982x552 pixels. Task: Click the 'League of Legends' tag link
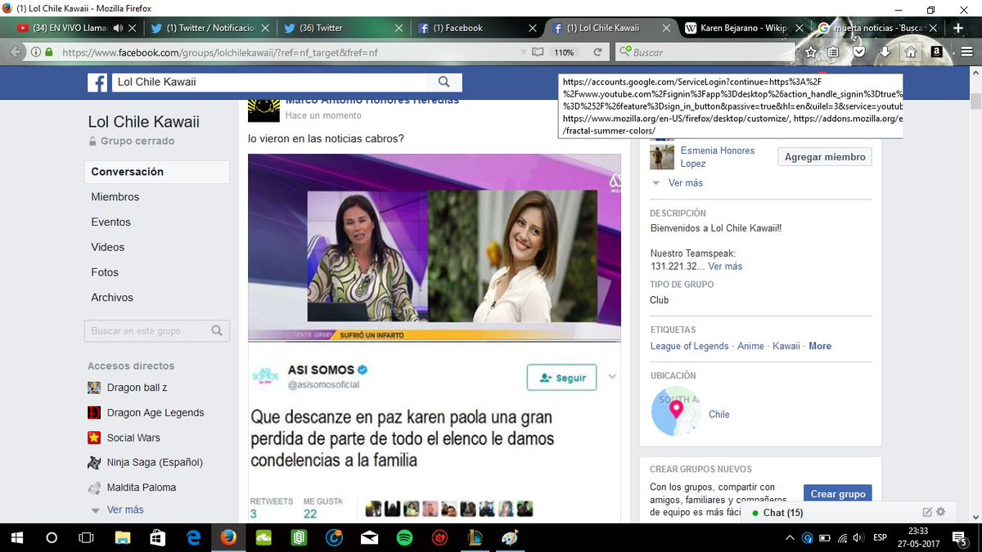pos(689,346)
